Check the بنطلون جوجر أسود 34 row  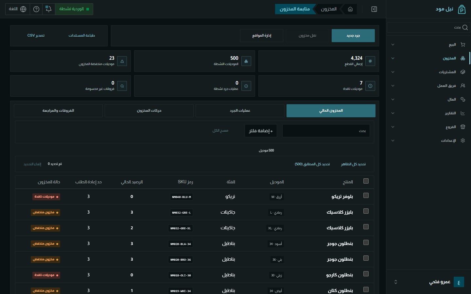(366, 242)
